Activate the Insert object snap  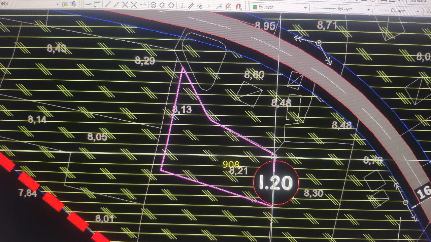click(x=200, y=6)
